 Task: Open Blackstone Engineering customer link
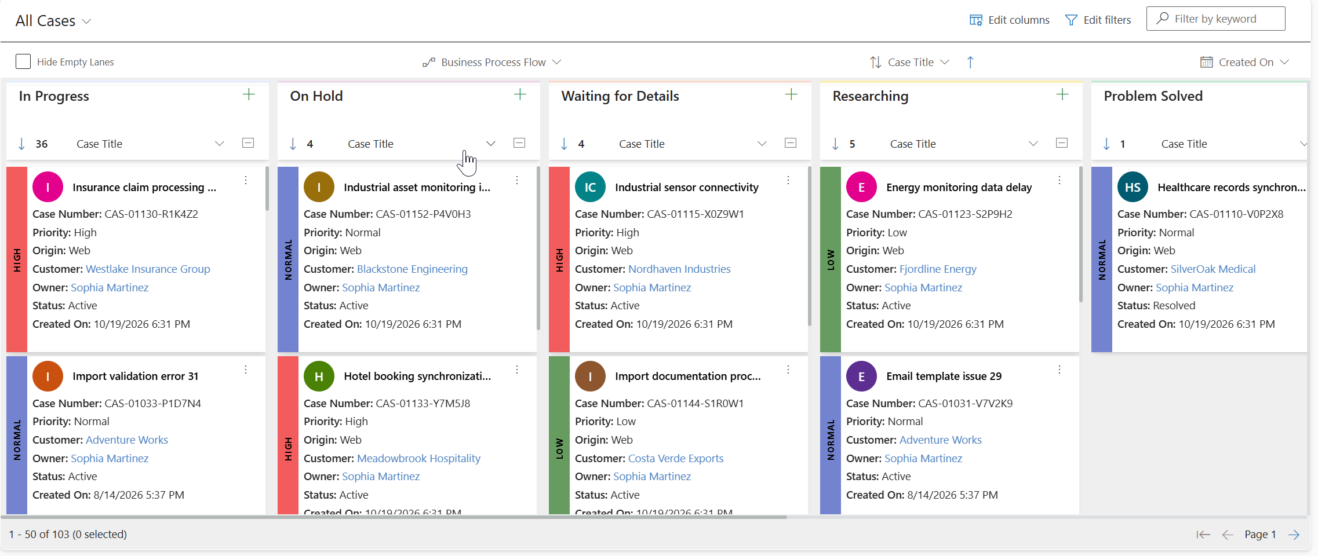point(412,269)
